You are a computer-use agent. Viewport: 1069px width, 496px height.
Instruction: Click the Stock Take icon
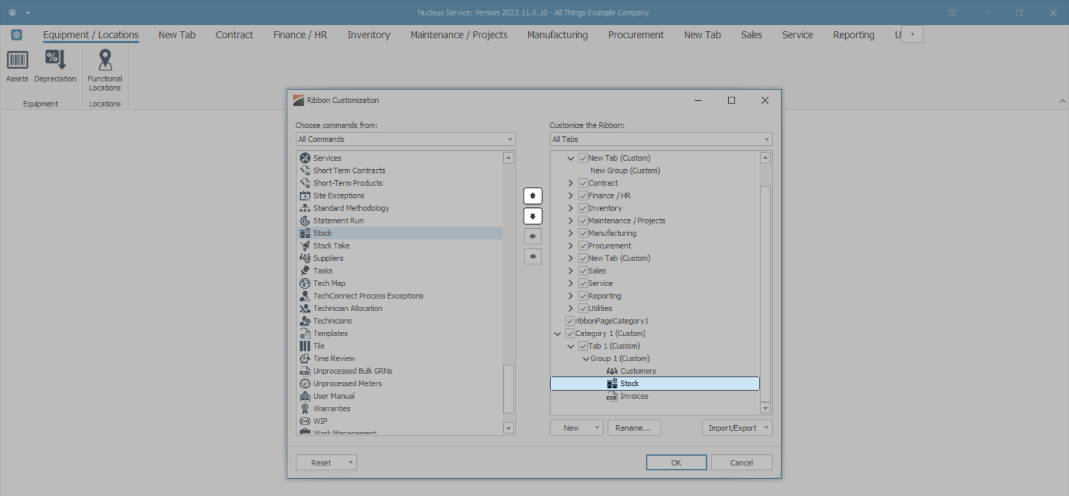pyautogui.click(x=305, y=245)
